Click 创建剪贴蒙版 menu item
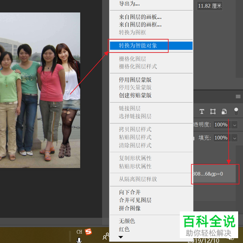This screenshot has width=243, height=243. [x=151, y=95]
